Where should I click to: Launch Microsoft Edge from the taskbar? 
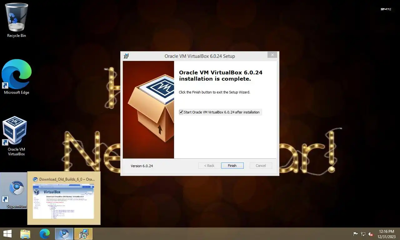[45, 234]
